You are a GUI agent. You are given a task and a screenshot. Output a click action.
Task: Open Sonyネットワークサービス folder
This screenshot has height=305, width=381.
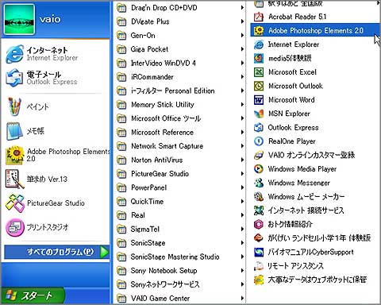(180, 284)
